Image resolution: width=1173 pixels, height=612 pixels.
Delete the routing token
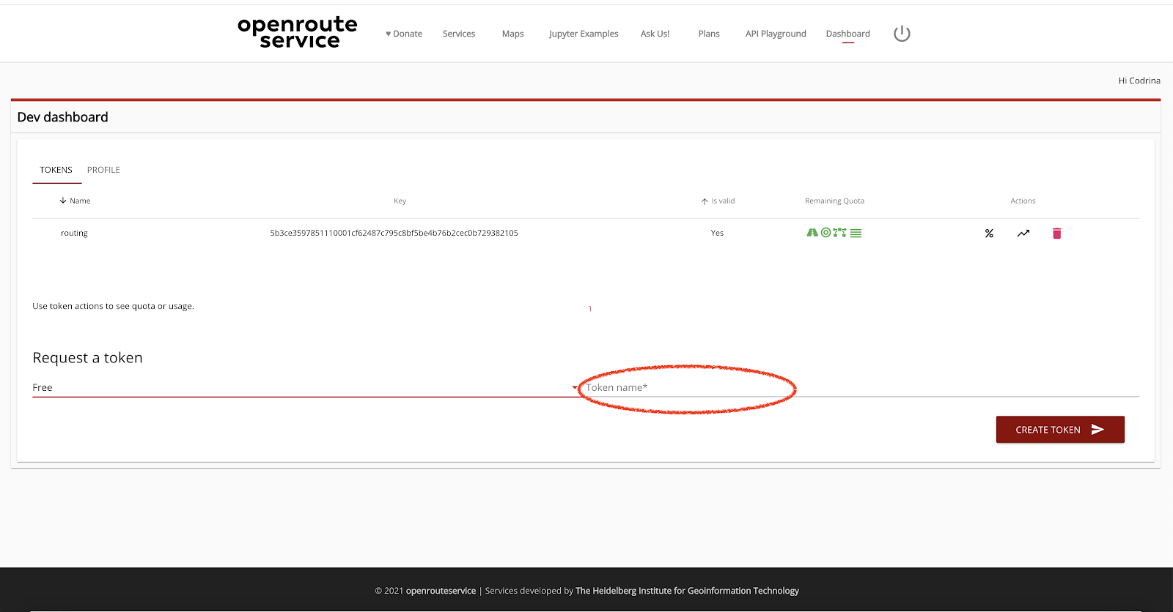(x=1056, y=234)
